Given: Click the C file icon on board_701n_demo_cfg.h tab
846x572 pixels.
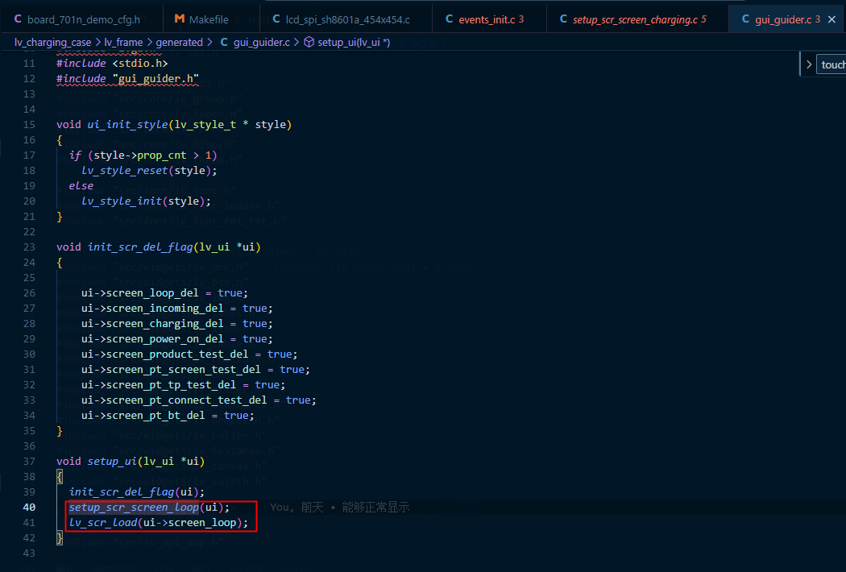Looking at the screenshot, I should 18,19.
